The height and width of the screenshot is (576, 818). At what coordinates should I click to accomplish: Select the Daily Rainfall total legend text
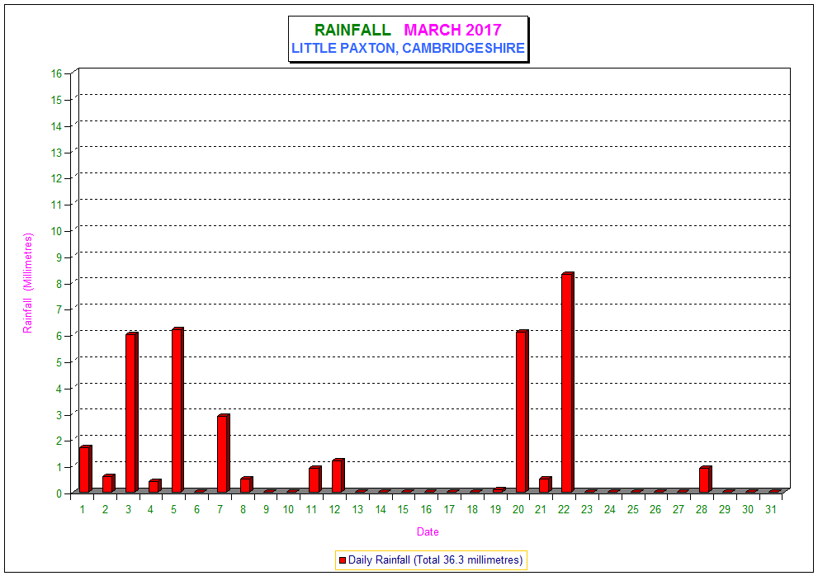(435, 559)
